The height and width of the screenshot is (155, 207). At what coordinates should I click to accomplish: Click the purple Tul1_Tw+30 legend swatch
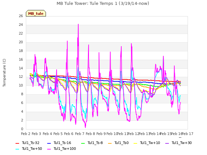(167, 143)
